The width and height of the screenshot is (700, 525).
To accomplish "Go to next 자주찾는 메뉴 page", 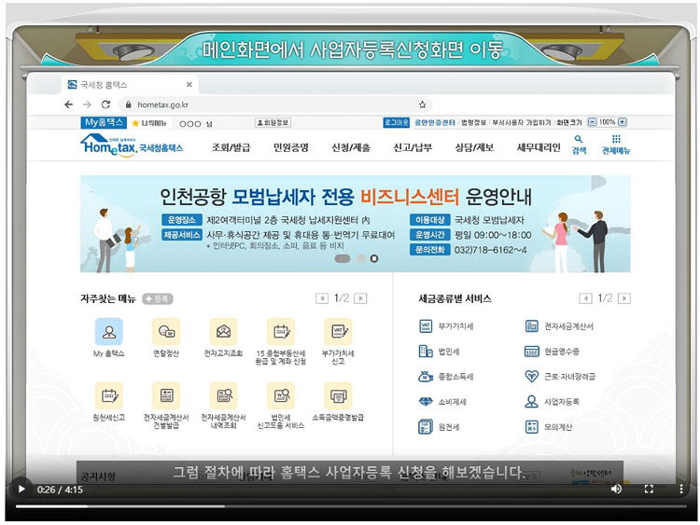I will click(360, 298).
